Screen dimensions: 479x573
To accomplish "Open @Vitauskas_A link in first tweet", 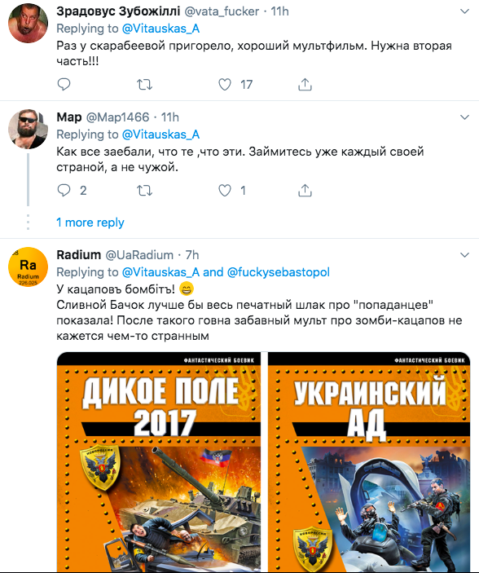I will (x=160, y=29).
